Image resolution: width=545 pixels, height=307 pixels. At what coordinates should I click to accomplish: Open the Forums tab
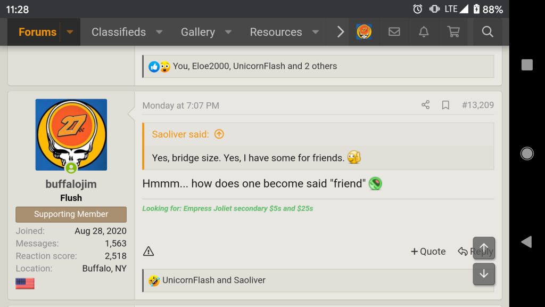point(37,32)
